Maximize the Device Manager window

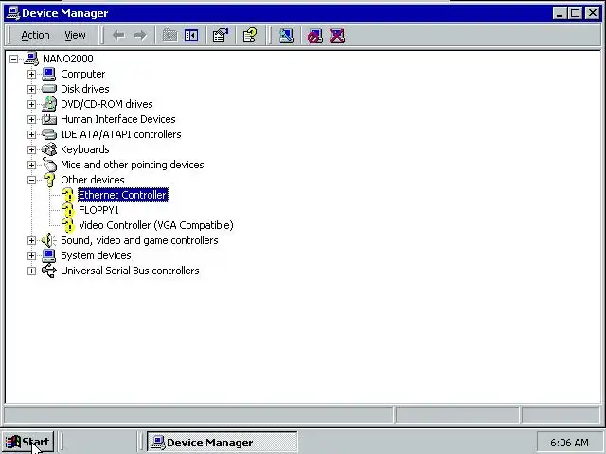click(x=575, y=13)
